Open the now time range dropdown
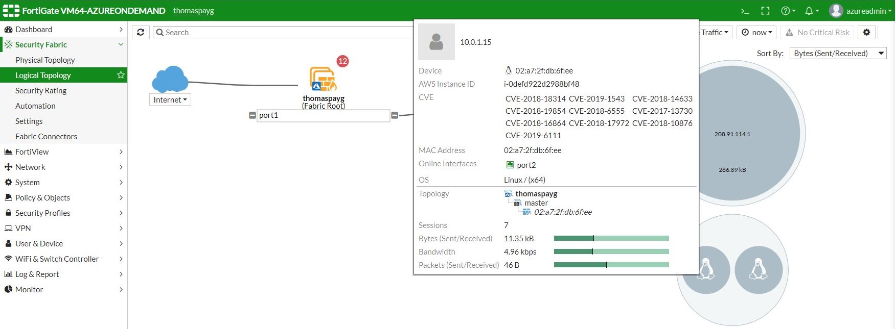 (x=756, y=32)
